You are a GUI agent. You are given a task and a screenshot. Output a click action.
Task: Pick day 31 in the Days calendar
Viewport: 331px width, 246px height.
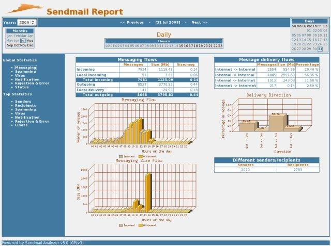pyautogui.click(x=319, y=49)
